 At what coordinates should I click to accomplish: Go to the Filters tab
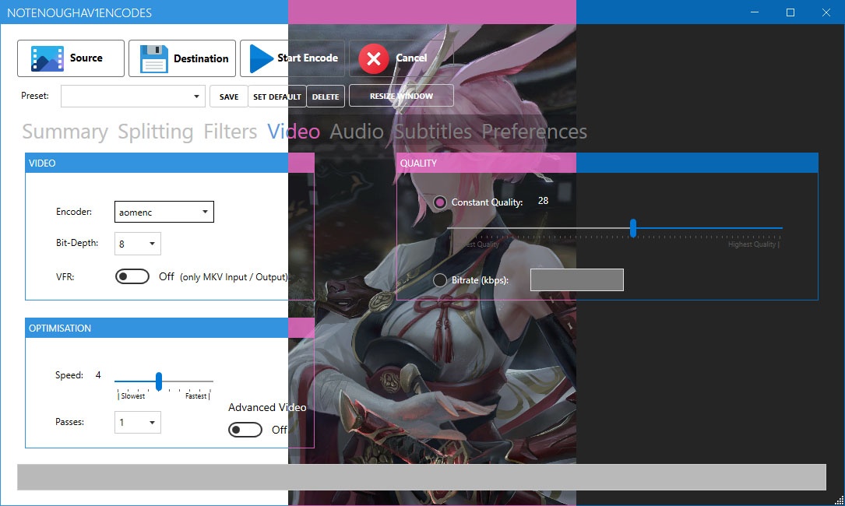coord(230,132)
